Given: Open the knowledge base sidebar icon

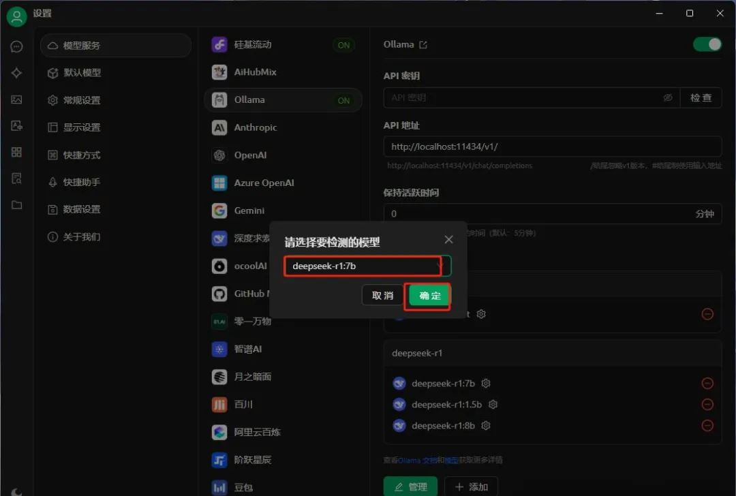Looking at the screenshot, I should click(16, 179).
